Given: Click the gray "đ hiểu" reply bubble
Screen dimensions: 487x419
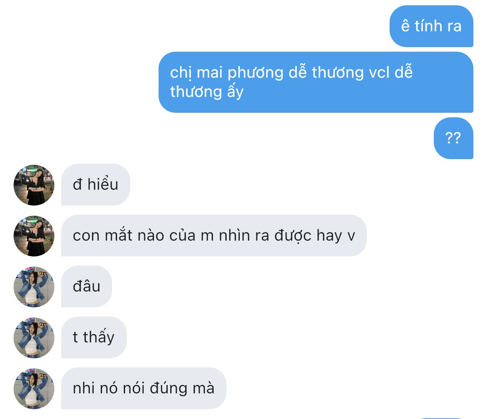Looking at the screenshot, I should point(96,185).
